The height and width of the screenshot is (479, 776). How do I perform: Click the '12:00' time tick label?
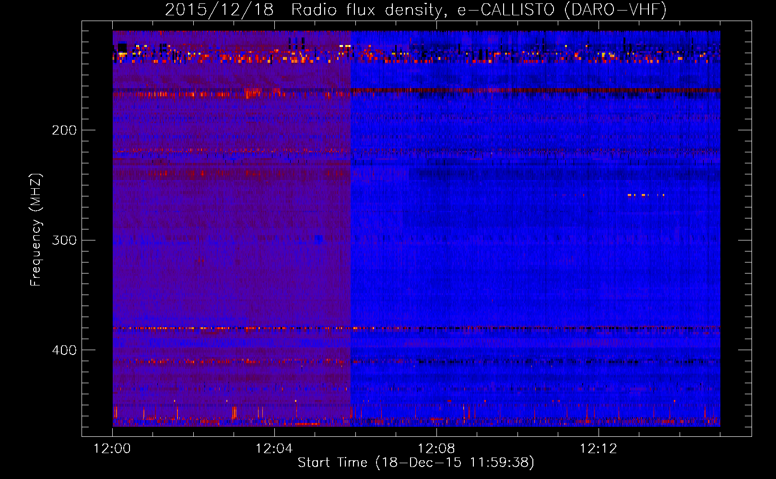(x=112, y=449)
